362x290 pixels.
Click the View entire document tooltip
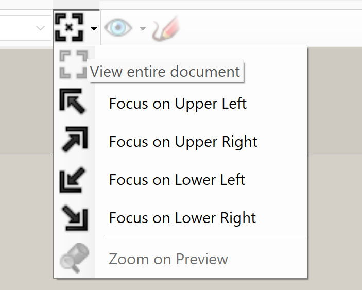[165, 72]
